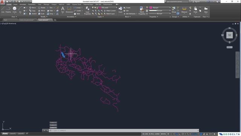This screenshot has height=136, width=241.
Task: Insert a Table from Annotation panel
Action: [77, 14]
